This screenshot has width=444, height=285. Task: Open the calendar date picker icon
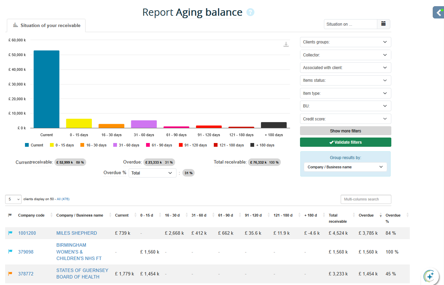[x=383, y=24]
